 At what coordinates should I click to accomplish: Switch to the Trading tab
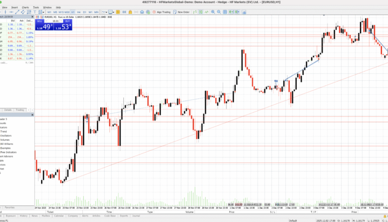[x=20, y=109]
